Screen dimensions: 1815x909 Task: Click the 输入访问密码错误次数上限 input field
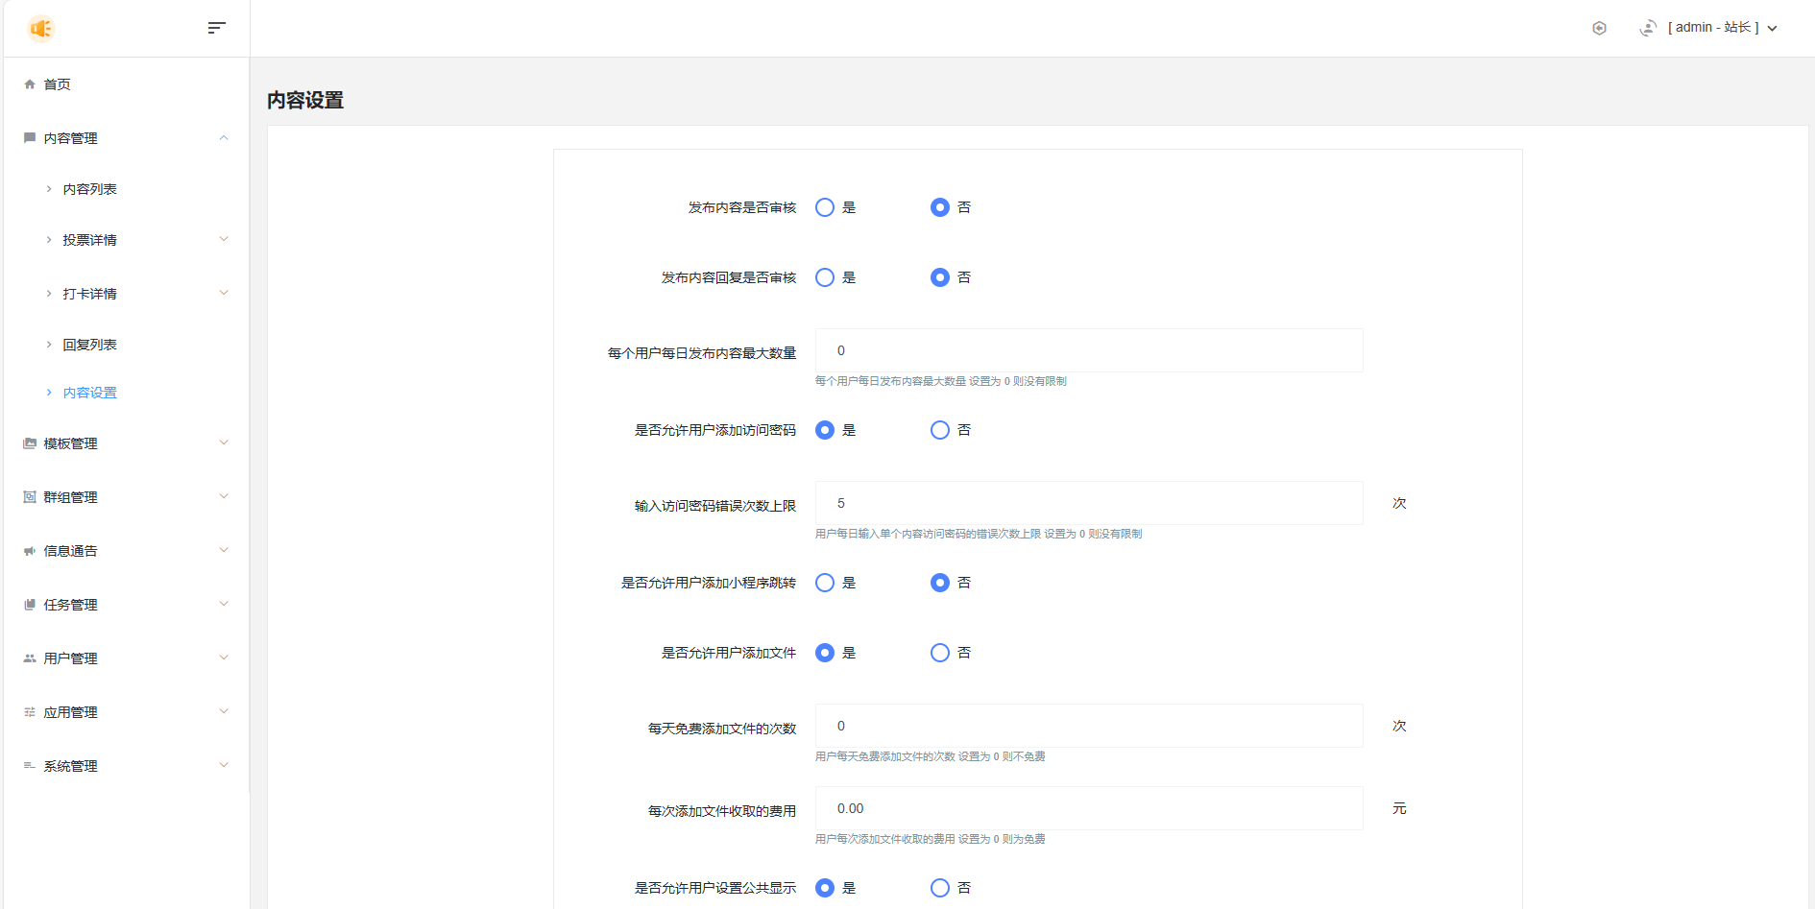coord(1088,503)
